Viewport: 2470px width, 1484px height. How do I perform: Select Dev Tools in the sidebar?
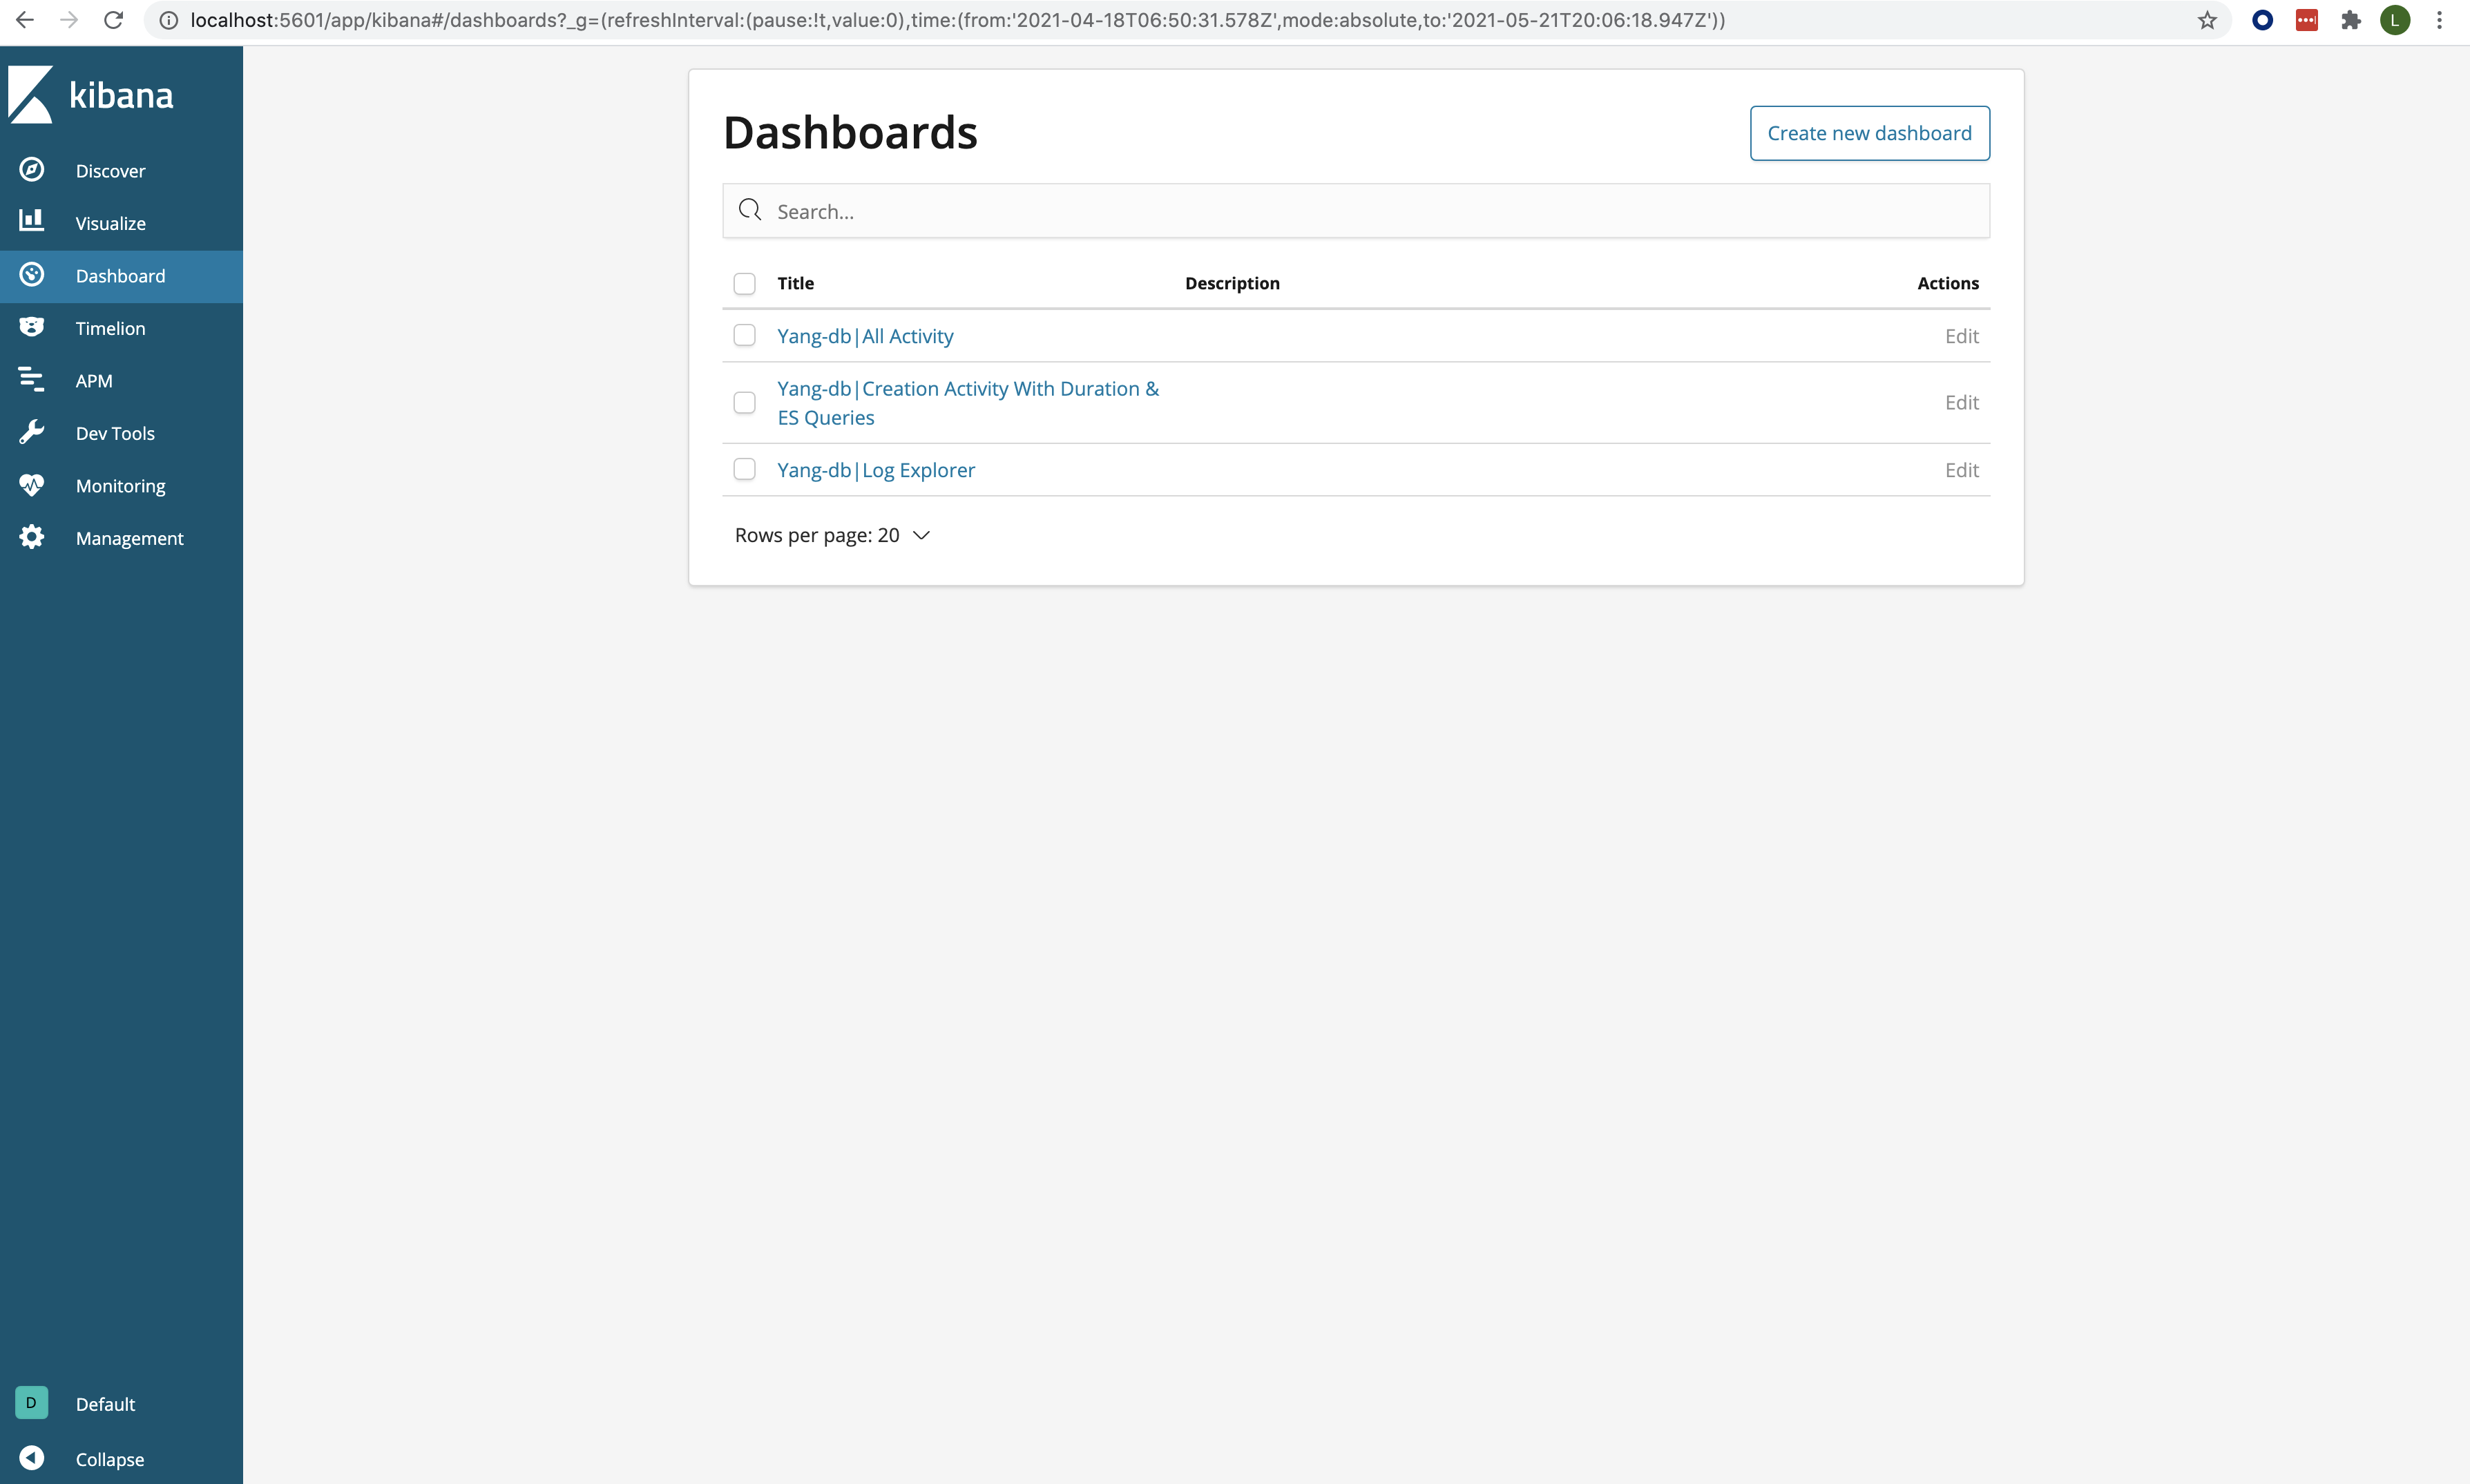click(115, 433)
